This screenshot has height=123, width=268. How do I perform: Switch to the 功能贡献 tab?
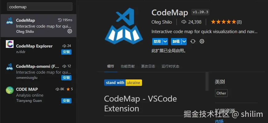[x=128, y=66]
